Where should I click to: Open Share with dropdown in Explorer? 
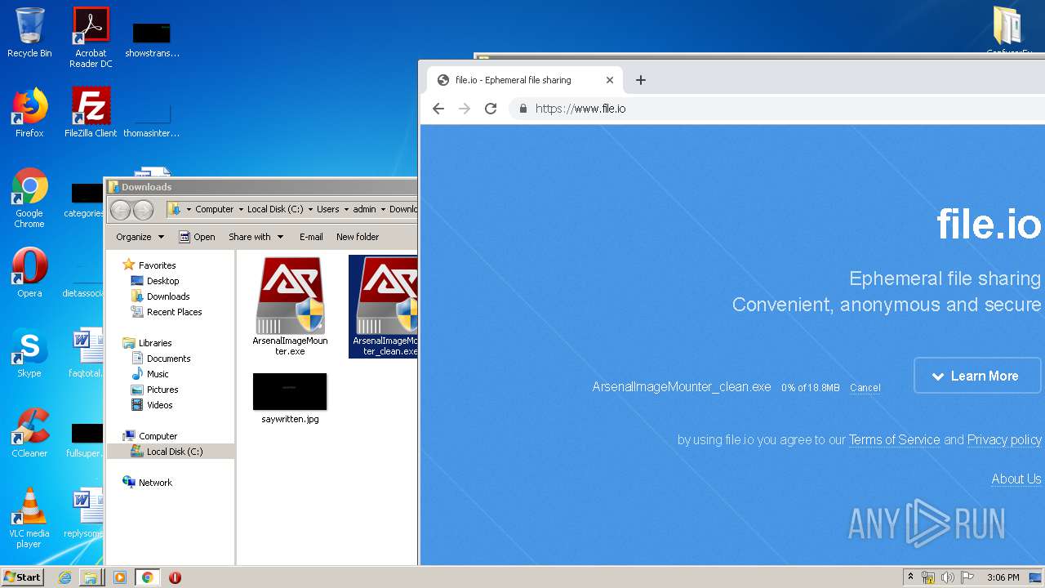(256, 237)
